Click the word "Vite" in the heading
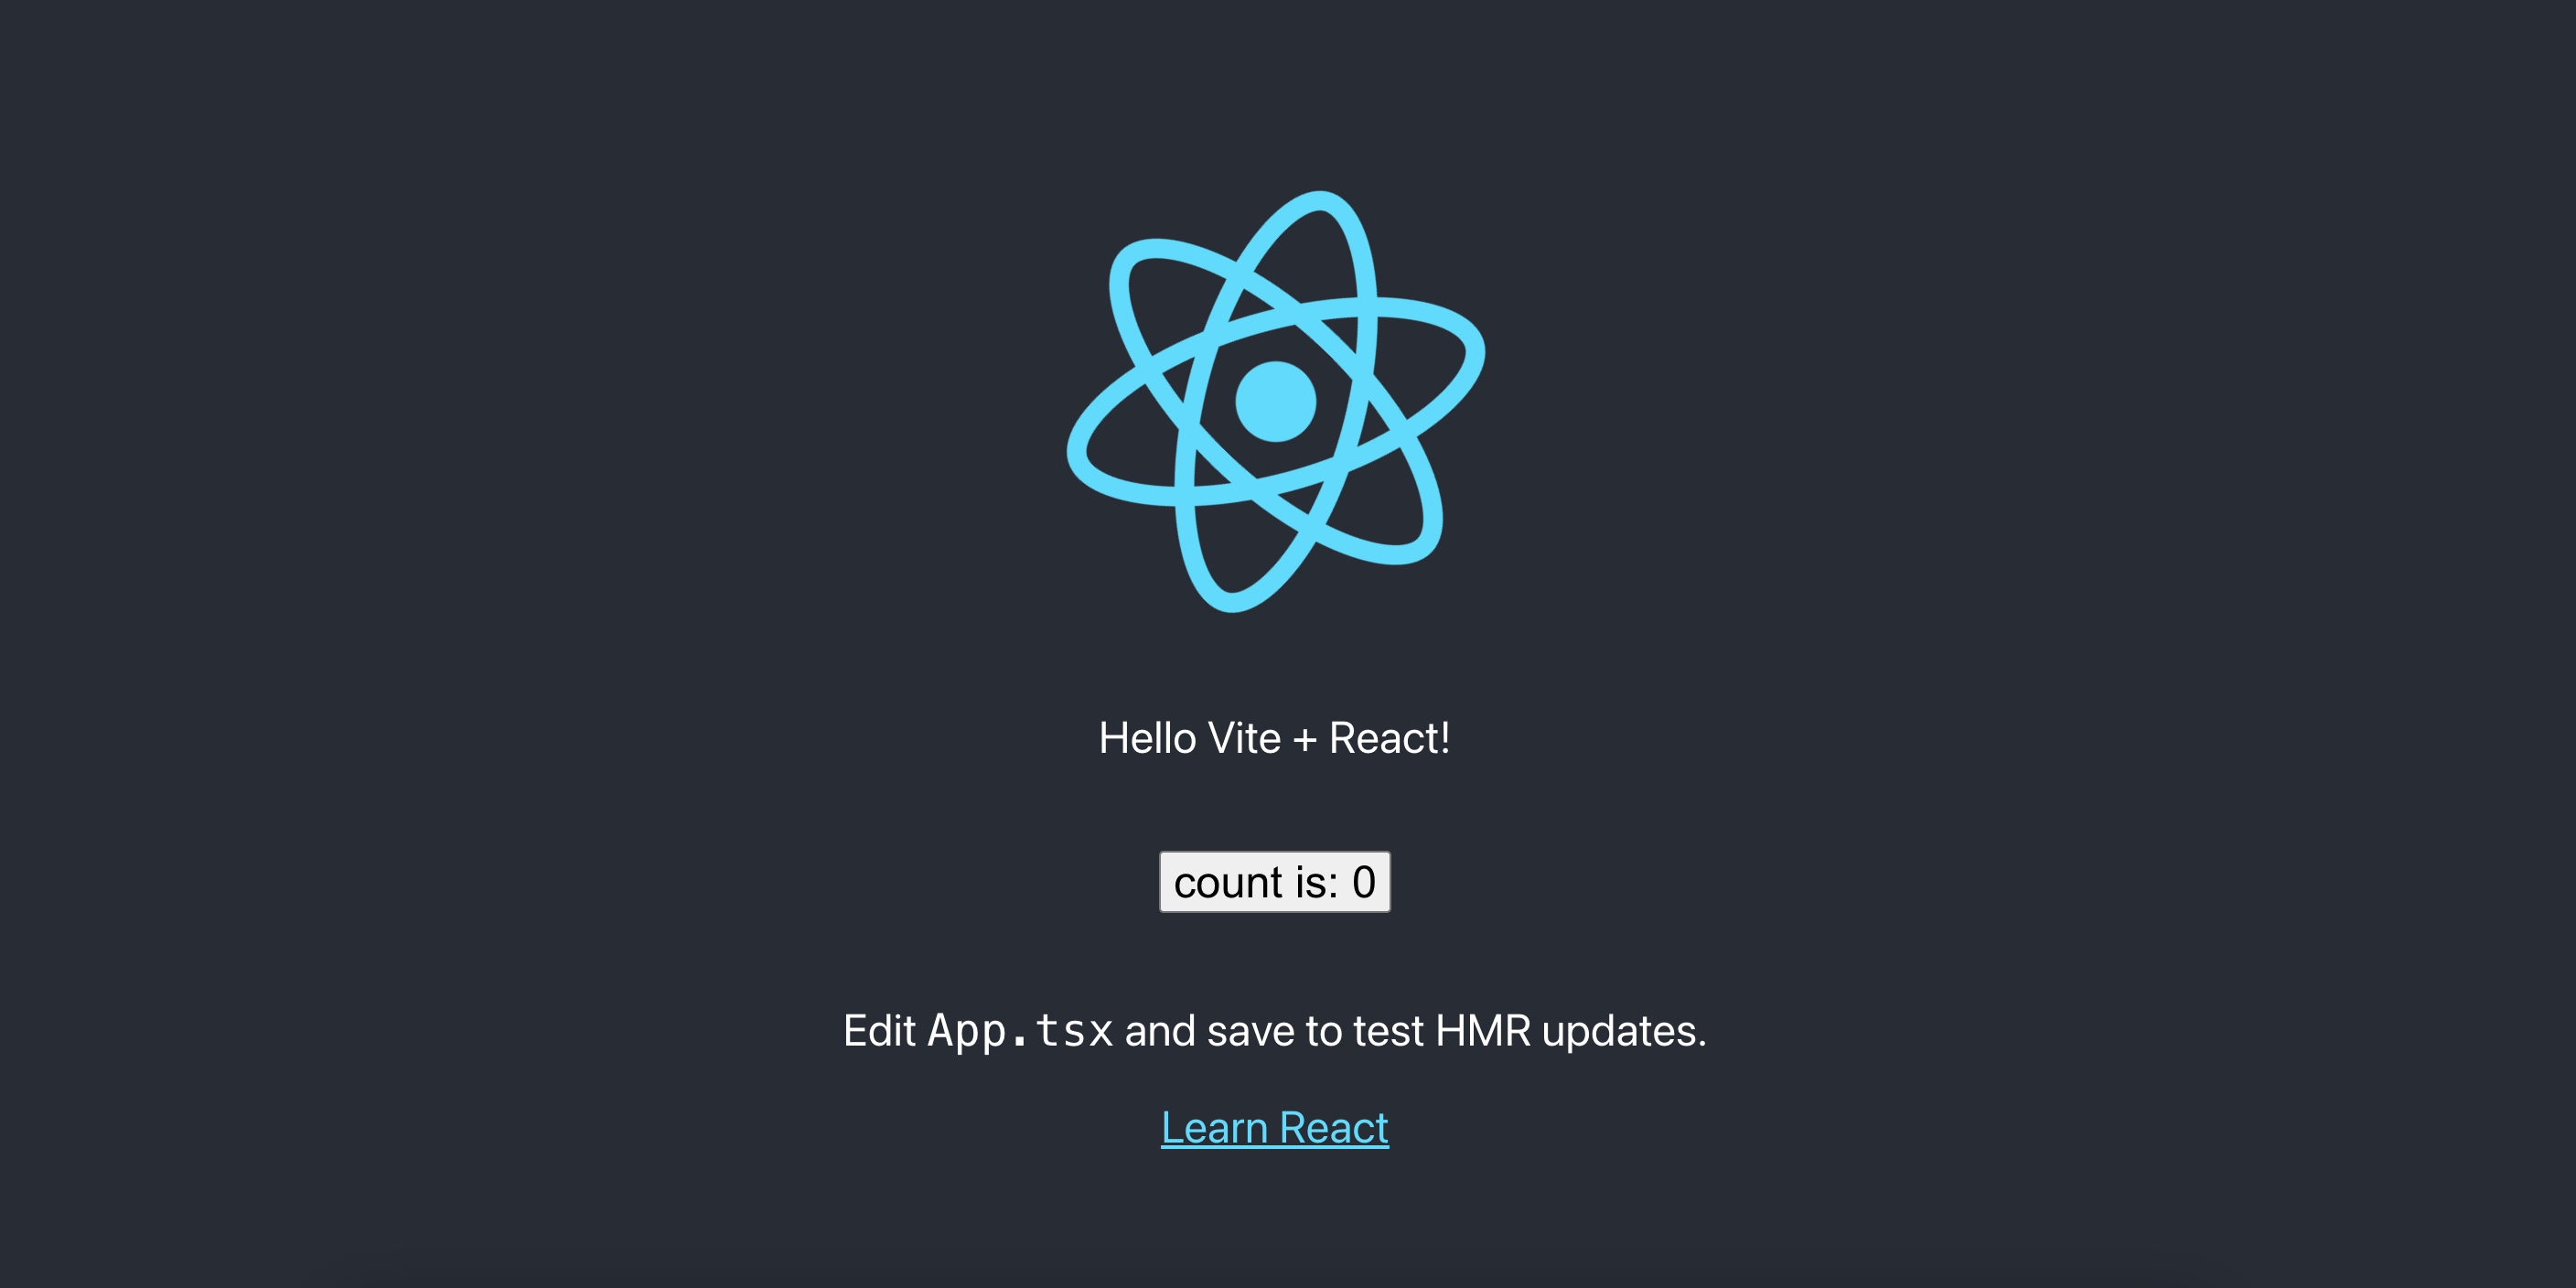This screenshot has height=1288, width=2576. (x=1244, y=739)
